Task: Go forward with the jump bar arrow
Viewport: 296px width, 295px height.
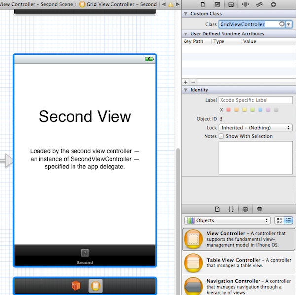Action: point(178,4)
